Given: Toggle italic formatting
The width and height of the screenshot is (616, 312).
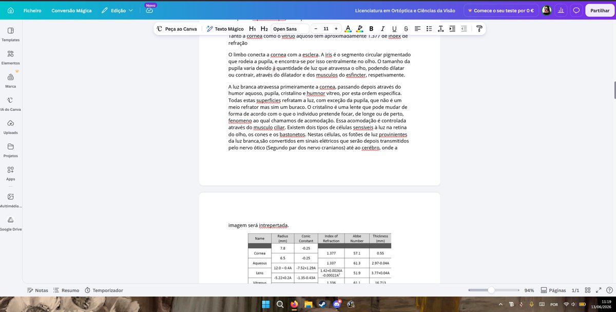Looking at the screenshot, I should tap(383, 29).
